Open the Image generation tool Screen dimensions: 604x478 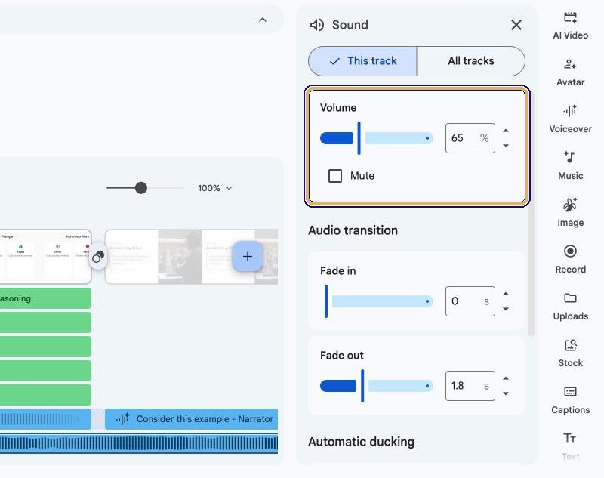click(570, 213)
